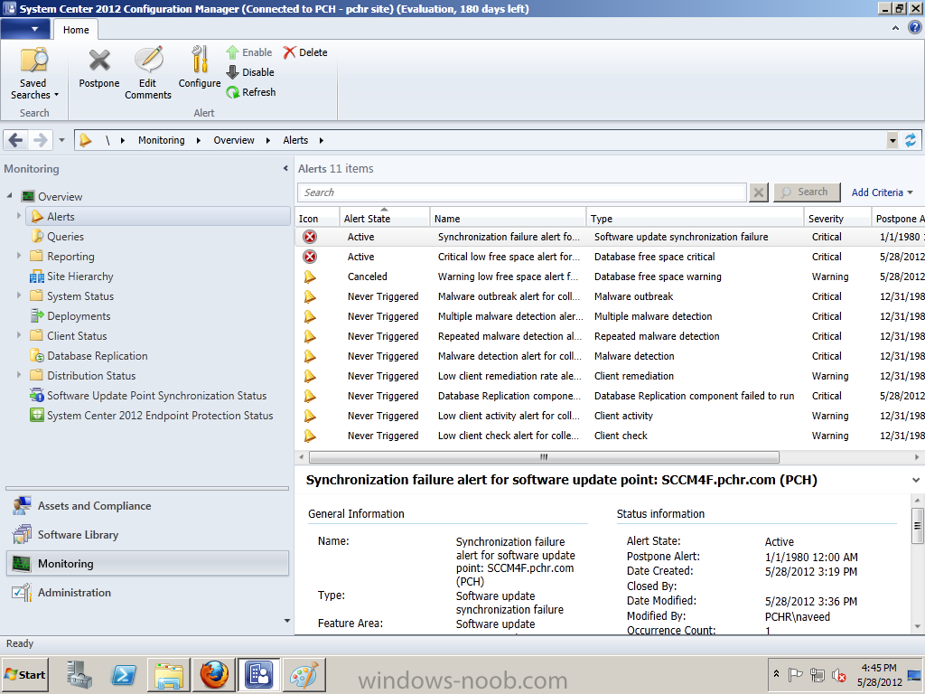Open Database Replication node
The height and width of the screenshot is (694, 925).
click(x=89, y=356)
